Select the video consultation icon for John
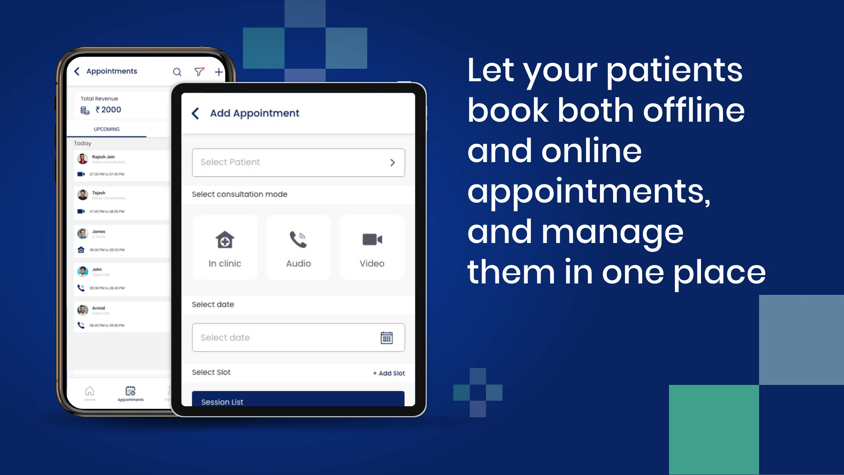This screenshot has height=475, width=844. pyautogui.click(x=81, y=287)
